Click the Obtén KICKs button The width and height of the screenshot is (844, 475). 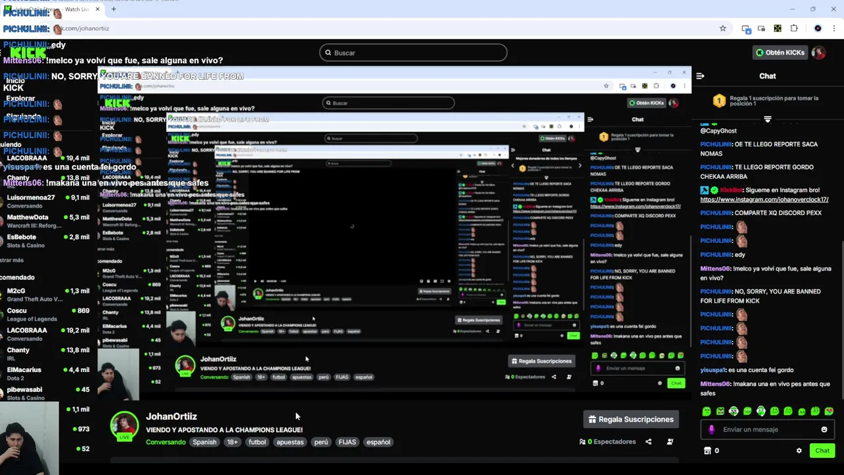coord(780,52)
